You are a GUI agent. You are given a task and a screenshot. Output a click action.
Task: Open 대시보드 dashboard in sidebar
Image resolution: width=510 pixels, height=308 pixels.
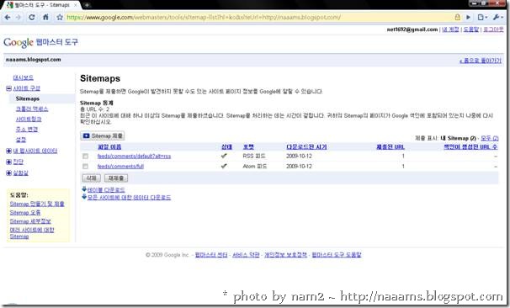pos(23,77)
